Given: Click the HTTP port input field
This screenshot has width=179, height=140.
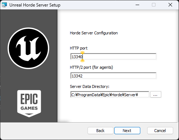Looking at the screenshot, I should pyautogui.click(x=113, y=56).
